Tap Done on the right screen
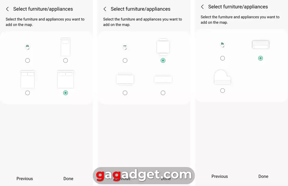This screenshot has width=288, height=186. [x=263, y=176]
